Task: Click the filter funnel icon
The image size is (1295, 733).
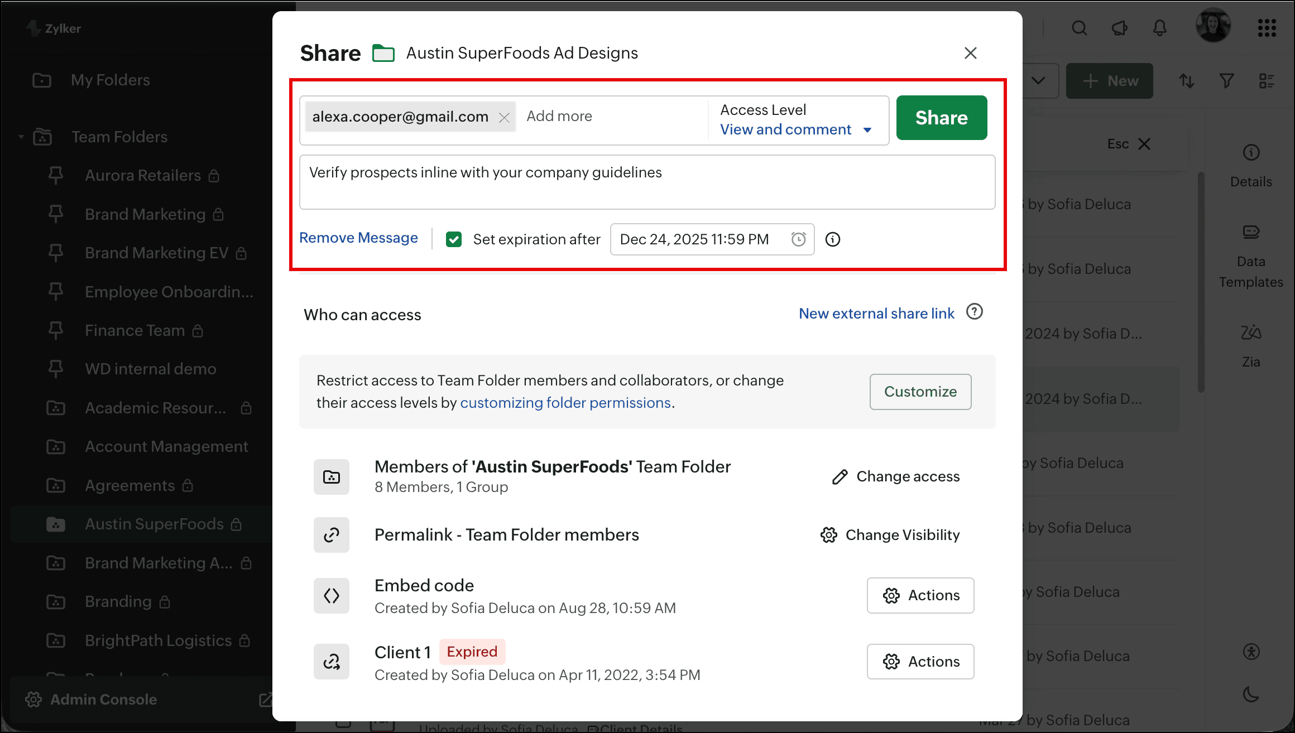Action: pyautogui.click(x=1226, y=81)
